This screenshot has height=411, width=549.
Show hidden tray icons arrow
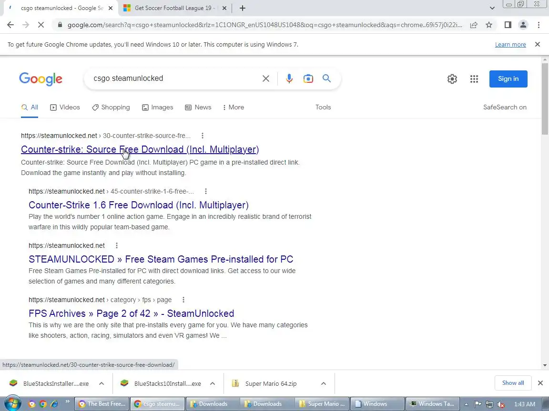point(466,404)
